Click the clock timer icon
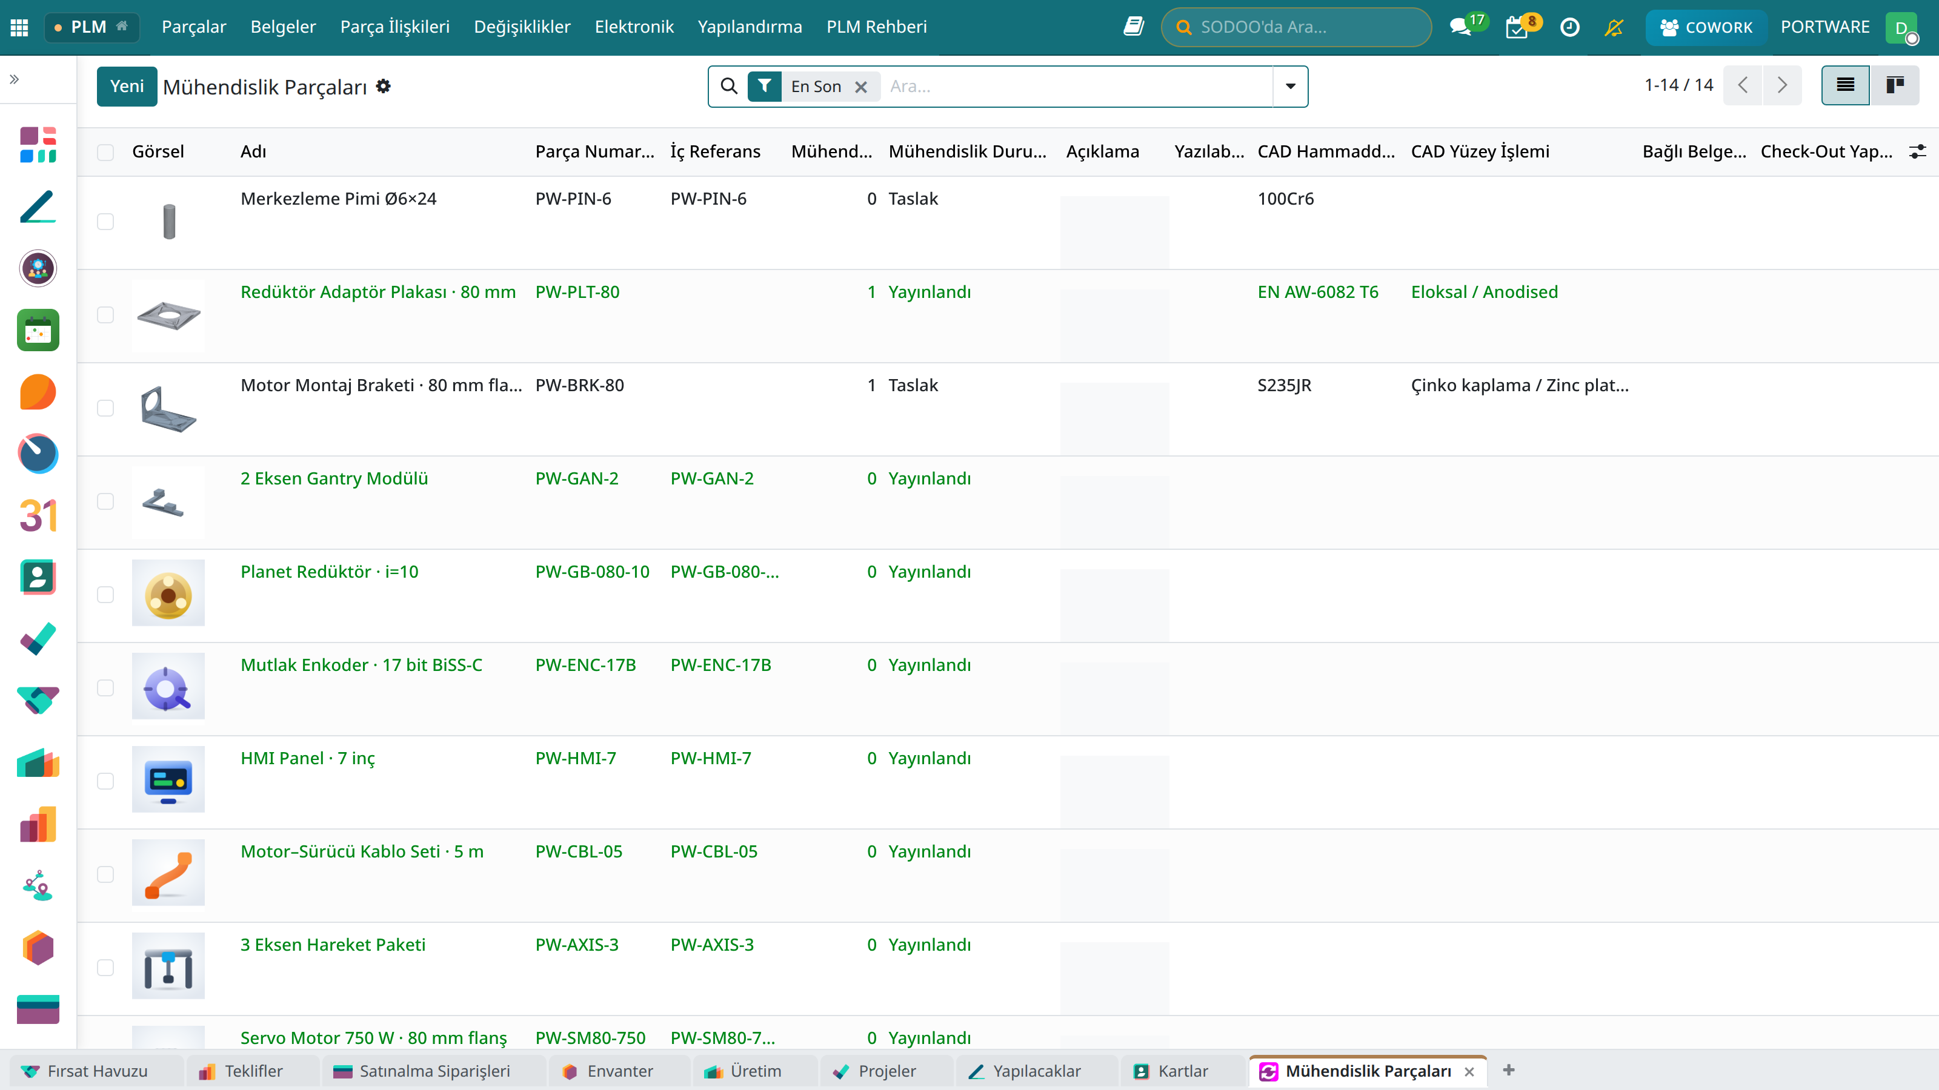 1570,27
